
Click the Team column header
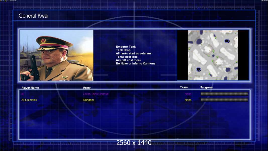(x=184, y=87)
